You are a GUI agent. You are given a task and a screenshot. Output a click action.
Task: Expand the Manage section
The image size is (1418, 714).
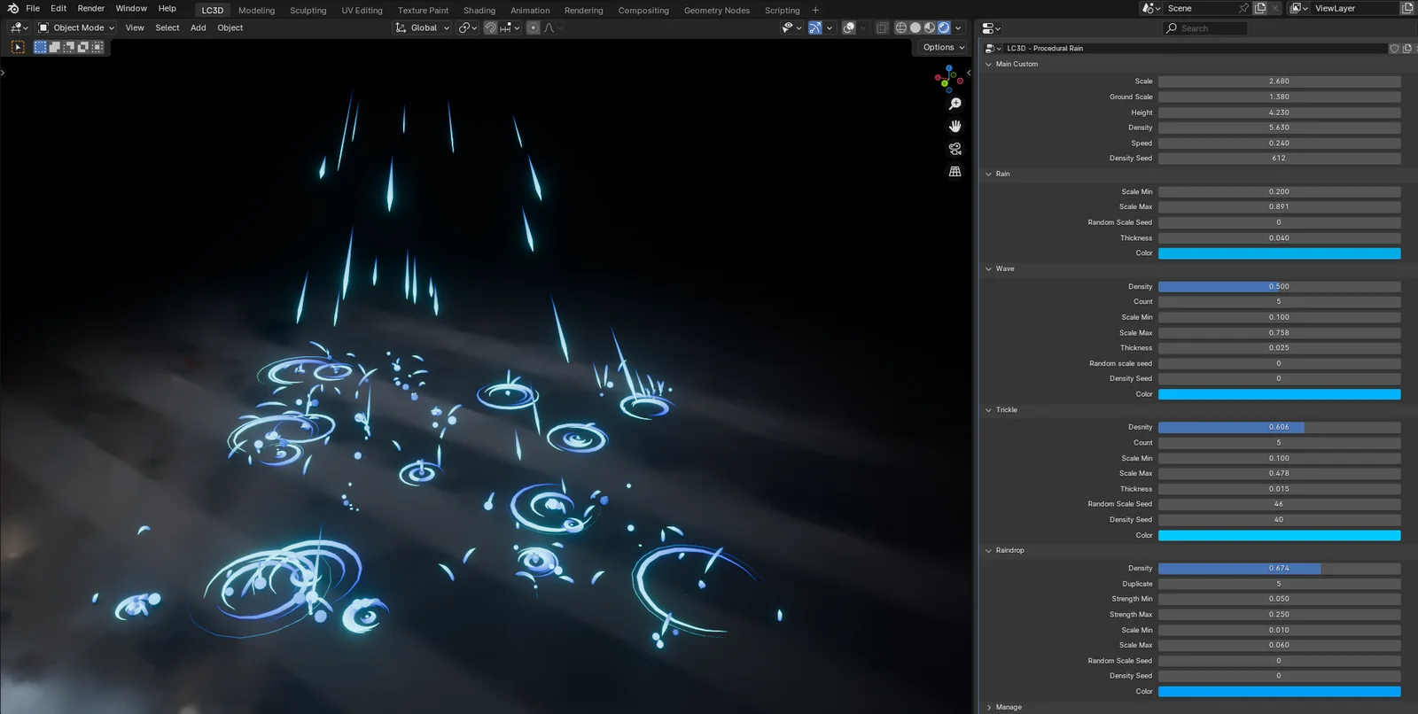(x=989, y=707)
